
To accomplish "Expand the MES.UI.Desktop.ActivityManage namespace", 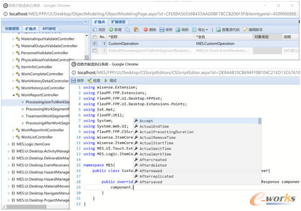I will point(9,151).
